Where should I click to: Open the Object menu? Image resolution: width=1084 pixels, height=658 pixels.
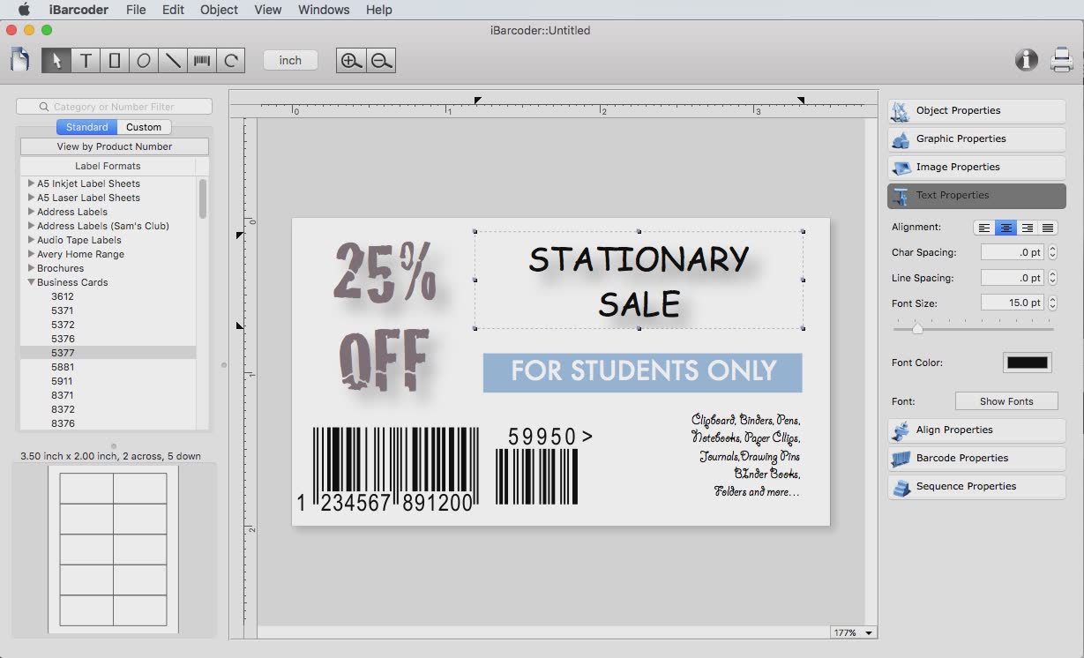point(218,10)
